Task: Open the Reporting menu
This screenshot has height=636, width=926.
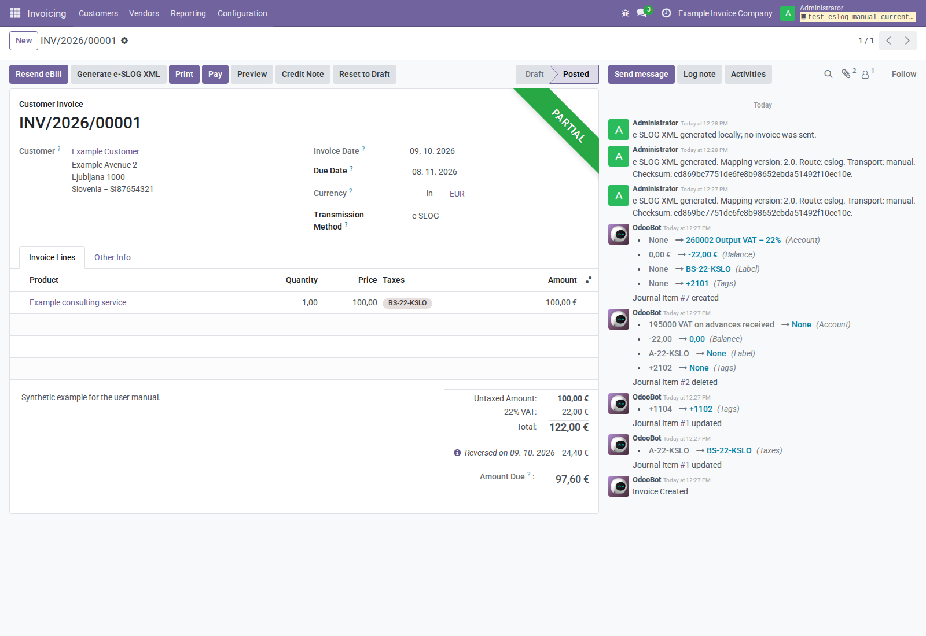Action: [188, 13]
